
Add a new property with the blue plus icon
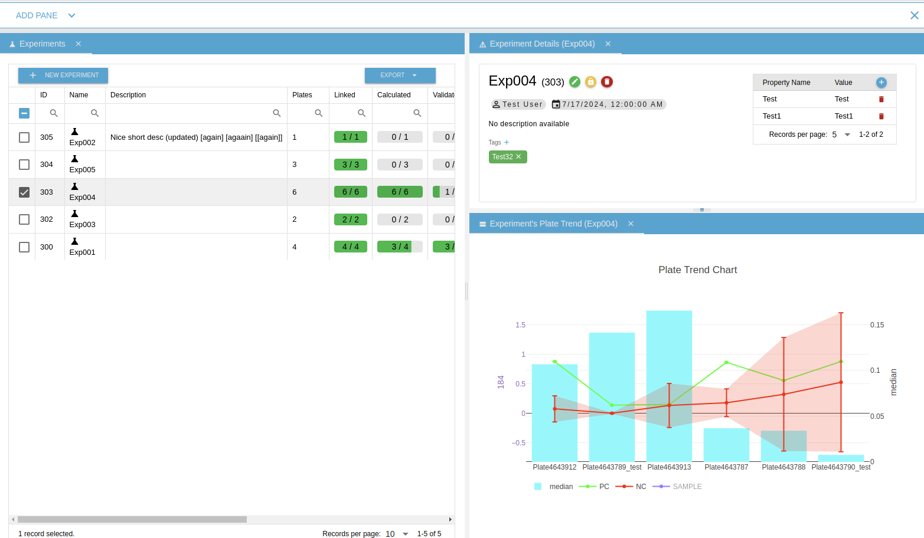point(881,83)
